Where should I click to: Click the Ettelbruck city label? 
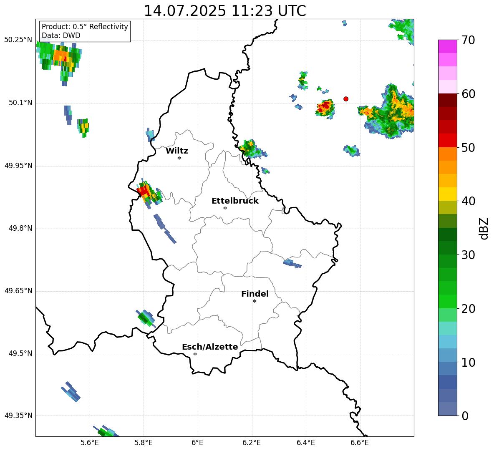click(235, 201)
